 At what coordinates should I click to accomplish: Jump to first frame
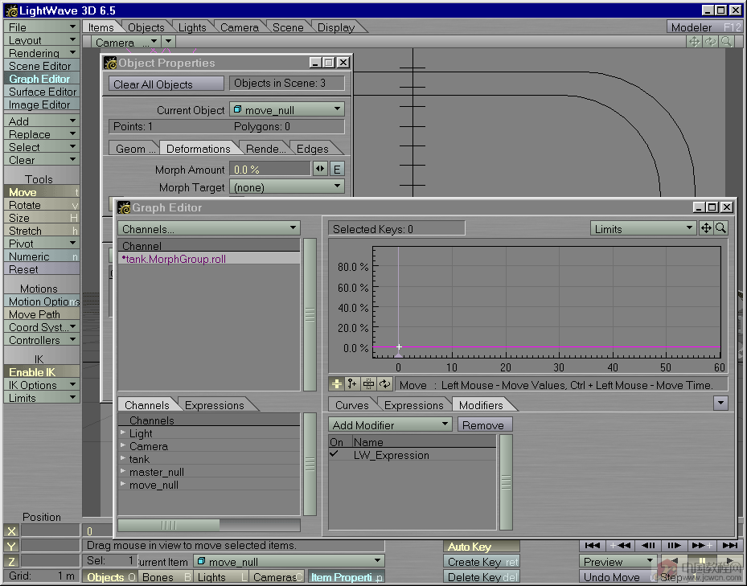point(592,546)
